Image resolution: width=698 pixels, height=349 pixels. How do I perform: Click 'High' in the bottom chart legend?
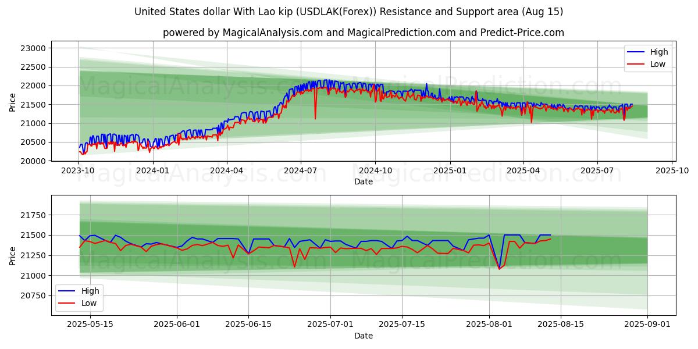tap(90, 291)
